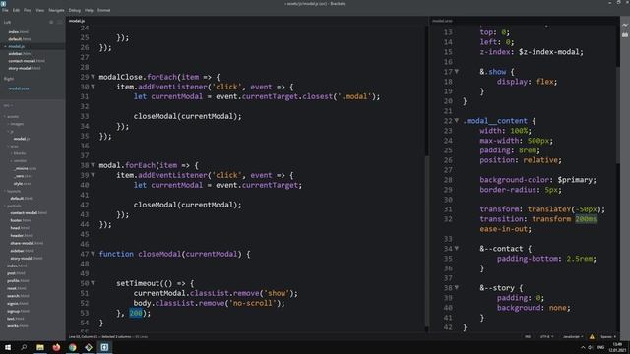Open the UTF-8 encoding dropdown

[x=547, y=336]
